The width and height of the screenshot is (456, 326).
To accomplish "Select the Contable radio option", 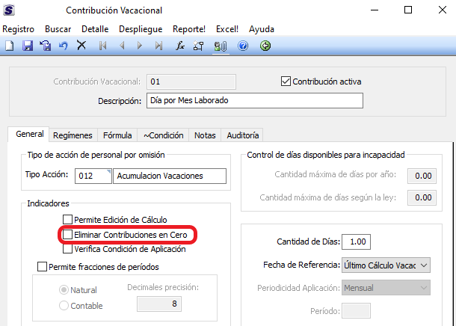I will tap(64, 306).
